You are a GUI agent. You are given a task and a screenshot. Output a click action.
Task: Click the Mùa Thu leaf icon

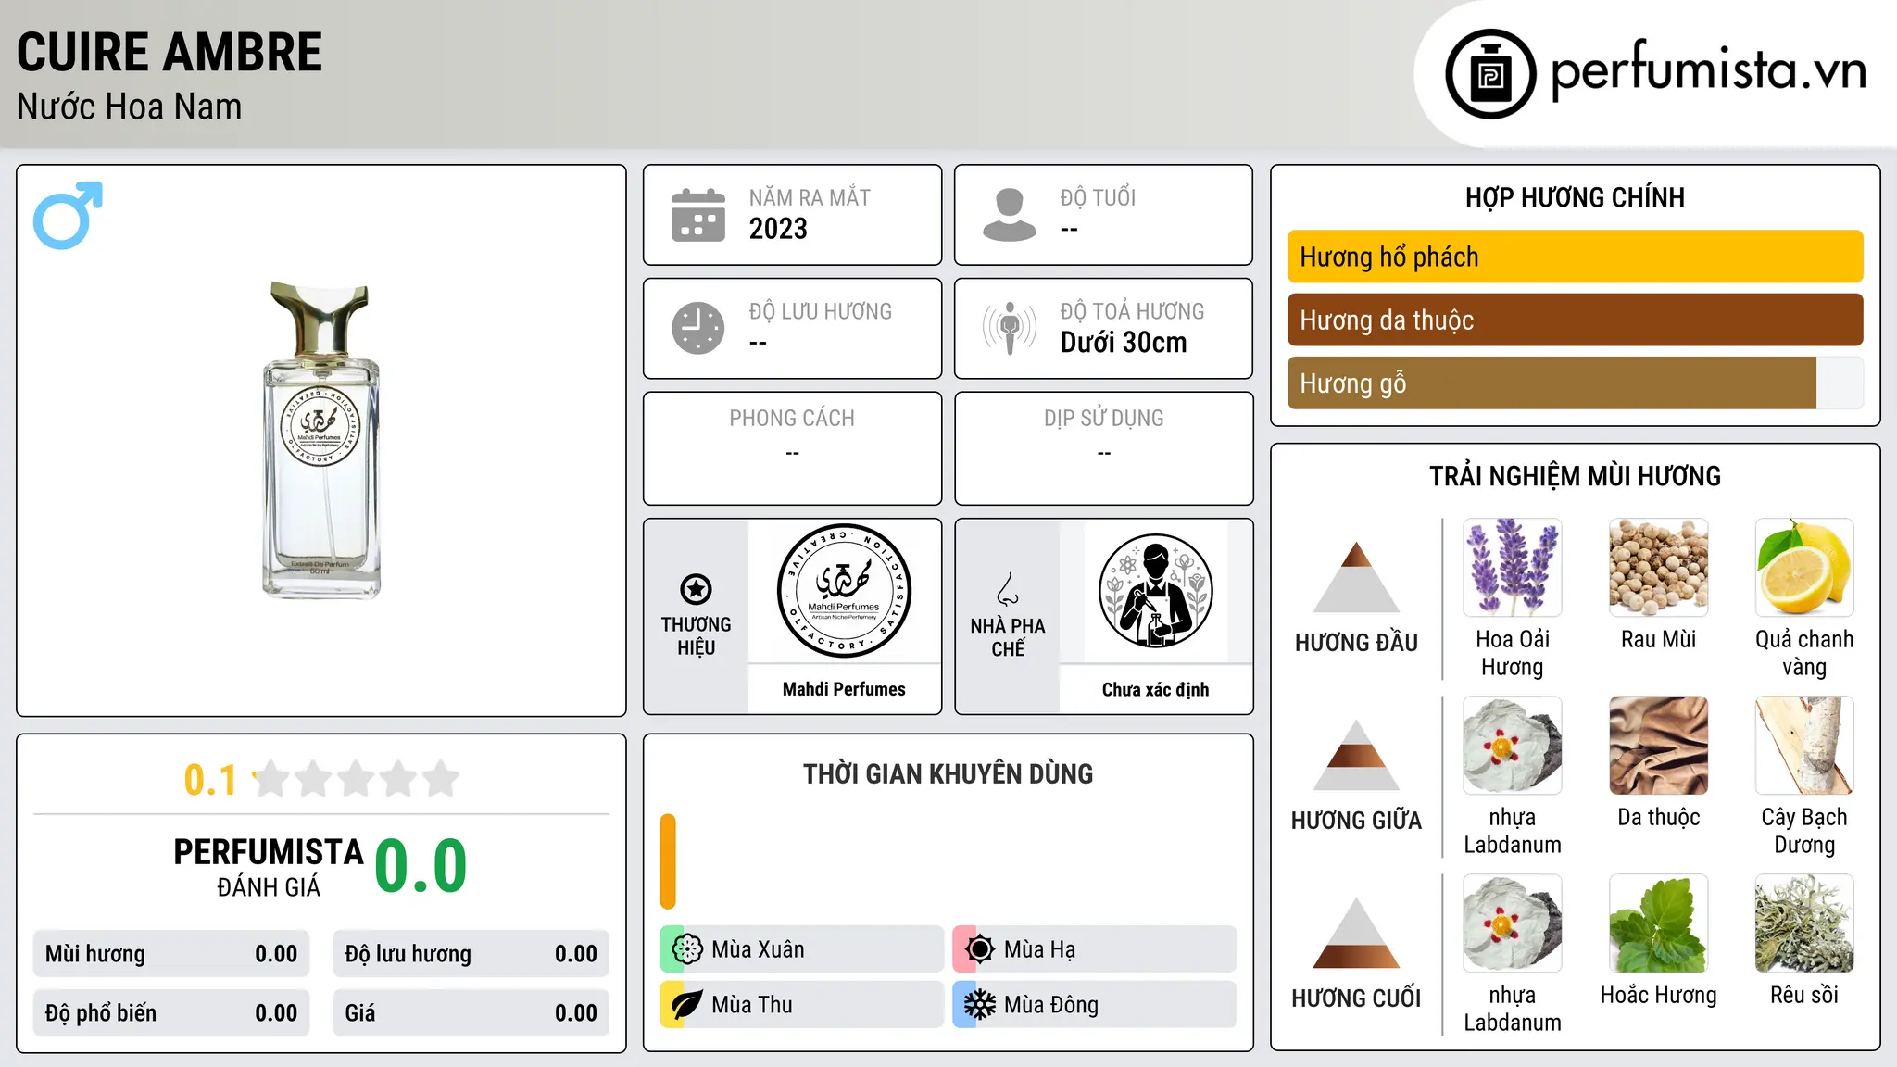687,1005
